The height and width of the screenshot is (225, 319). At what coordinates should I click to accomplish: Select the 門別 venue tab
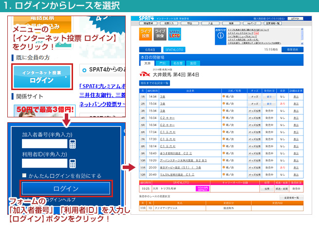pos(163,63)
